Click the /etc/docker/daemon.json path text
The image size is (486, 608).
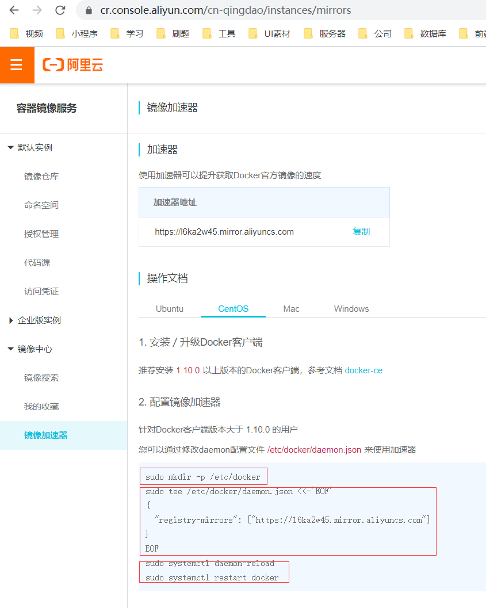point(314,450)
